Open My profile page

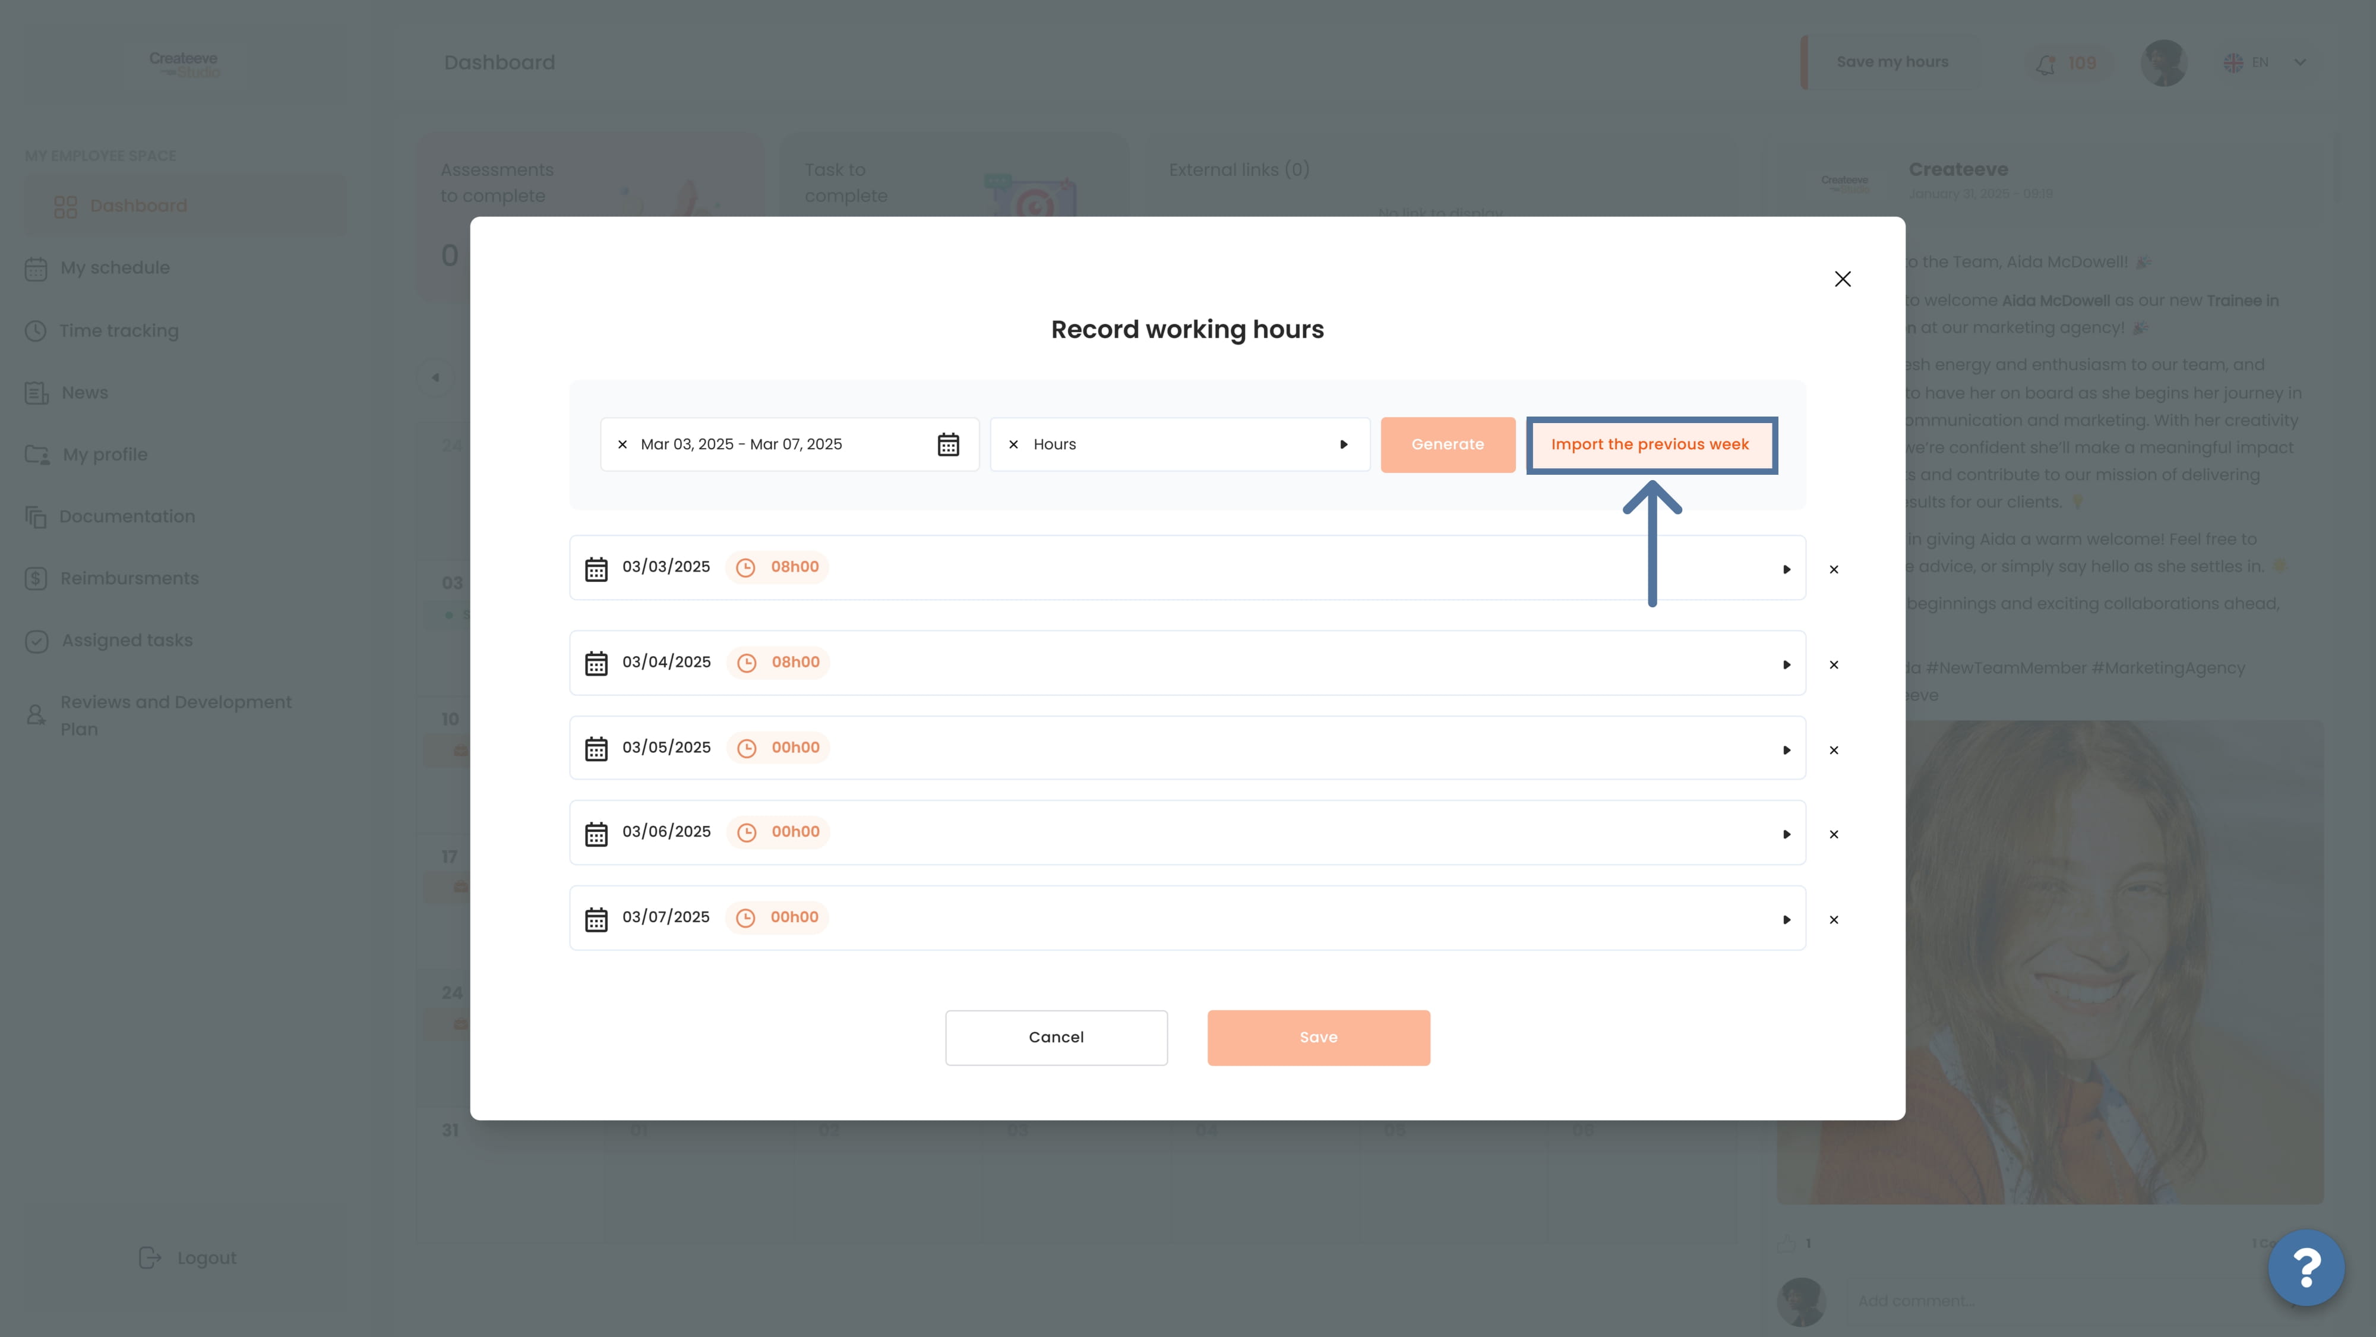[86, 455]
